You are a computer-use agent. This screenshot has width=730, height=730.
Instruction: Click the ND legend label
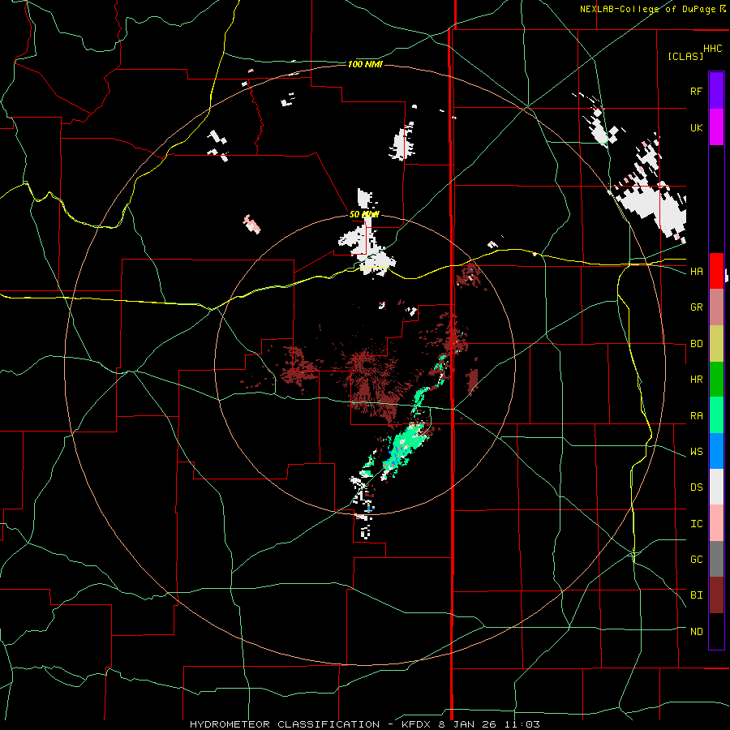pyautogui.click(x=696, y=632)
